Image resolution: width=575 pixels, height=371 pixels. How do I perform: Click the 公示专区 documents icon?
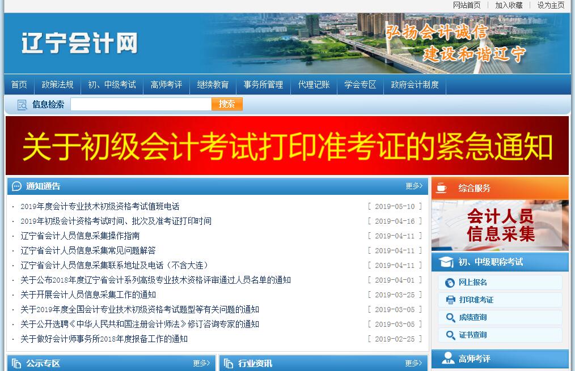pos(16,363)
